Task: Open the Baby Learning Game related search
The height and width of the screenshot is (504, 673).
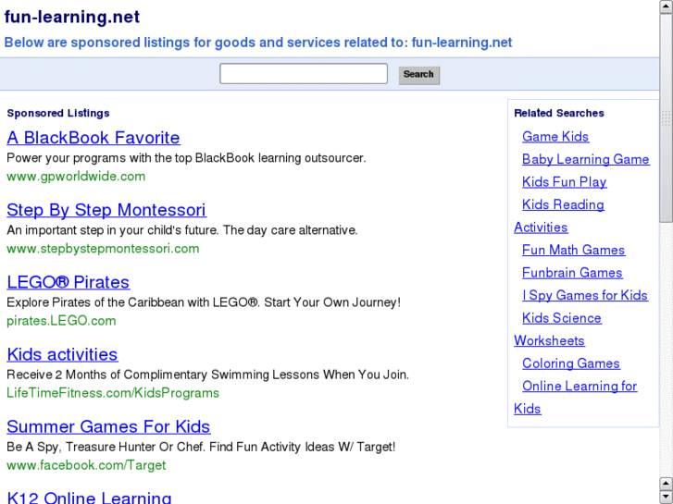Action: point(586,159)
